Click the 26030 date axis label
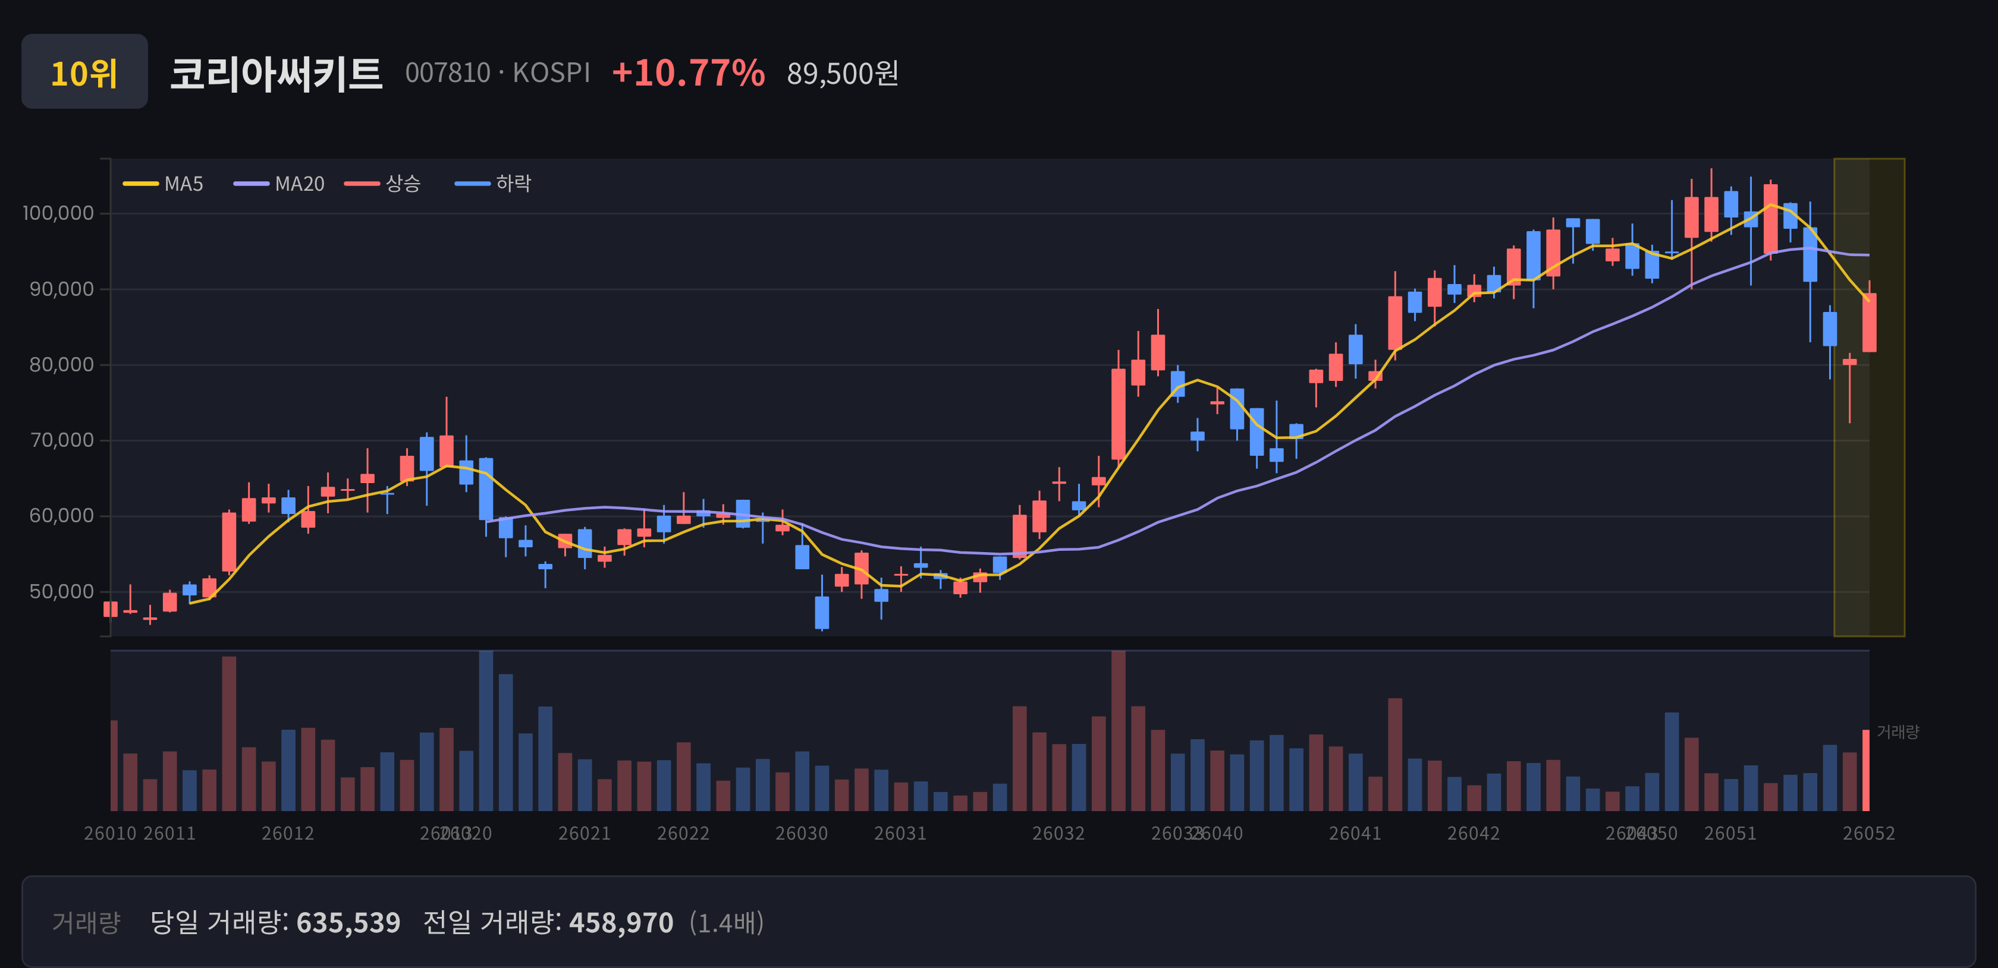 [802, 833]
